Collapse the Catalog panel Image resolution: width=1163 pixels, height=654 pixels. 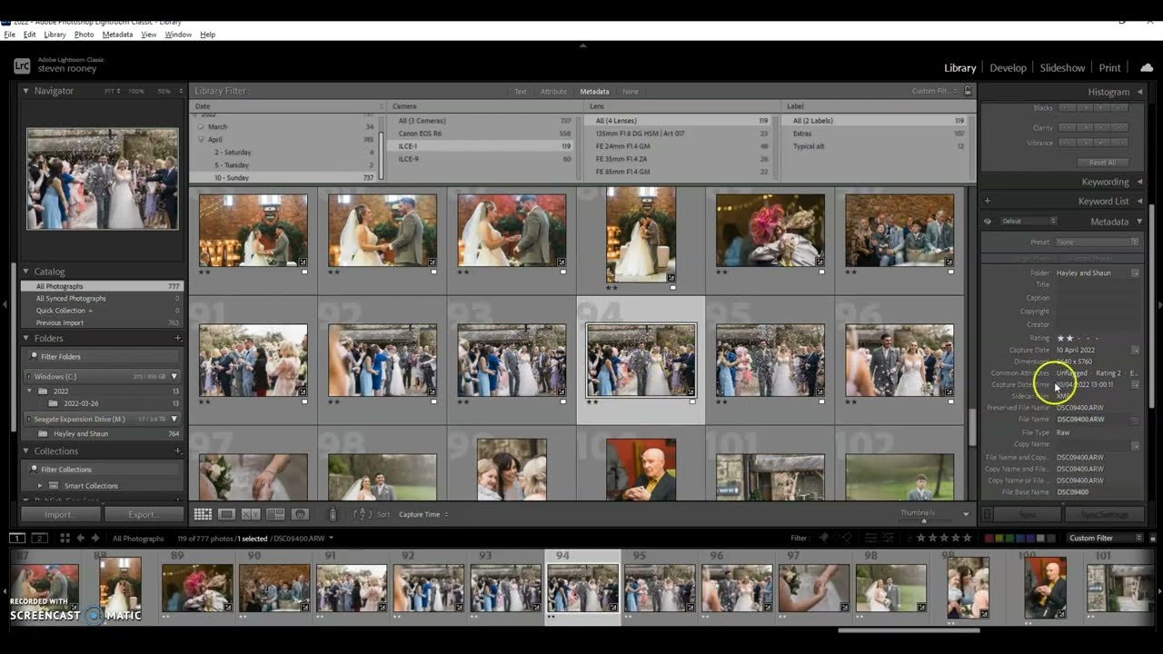click(25, 271)
